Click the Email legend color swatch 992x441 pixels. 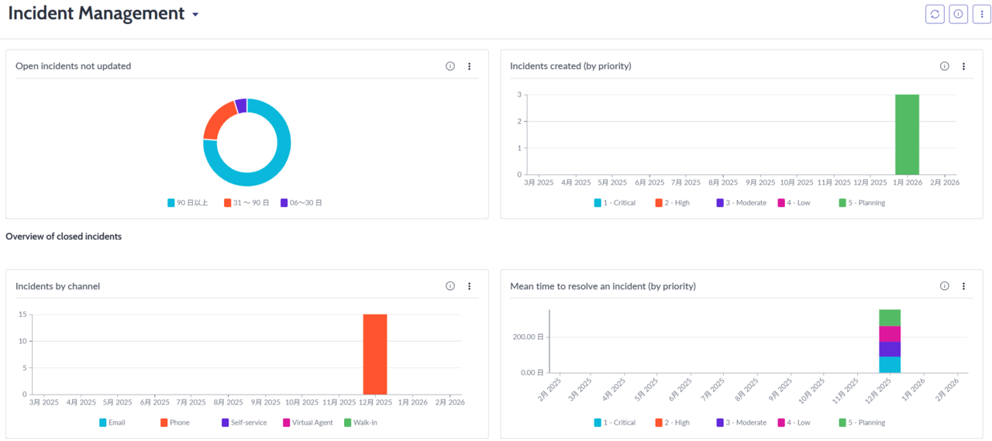click(x=103, y=422)
